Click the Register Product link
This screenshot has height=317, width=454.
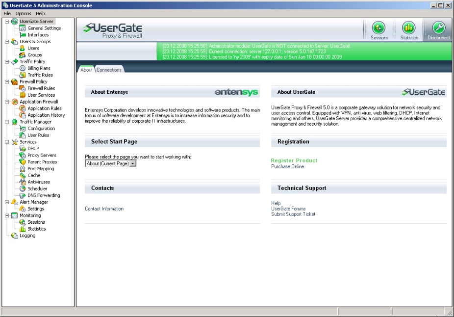tap(294, 160)
